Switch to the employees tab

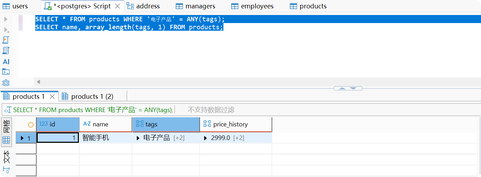click(x=257, y=6)
